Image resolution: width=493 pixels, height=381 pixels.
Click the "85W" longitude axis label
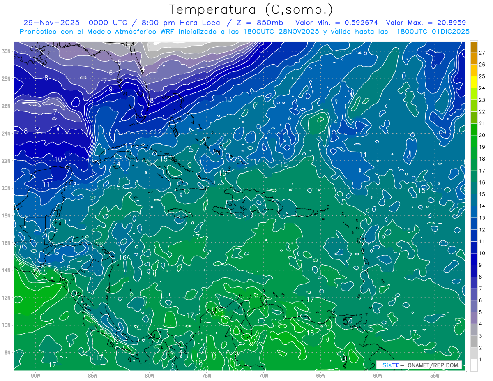coord(92,376)
